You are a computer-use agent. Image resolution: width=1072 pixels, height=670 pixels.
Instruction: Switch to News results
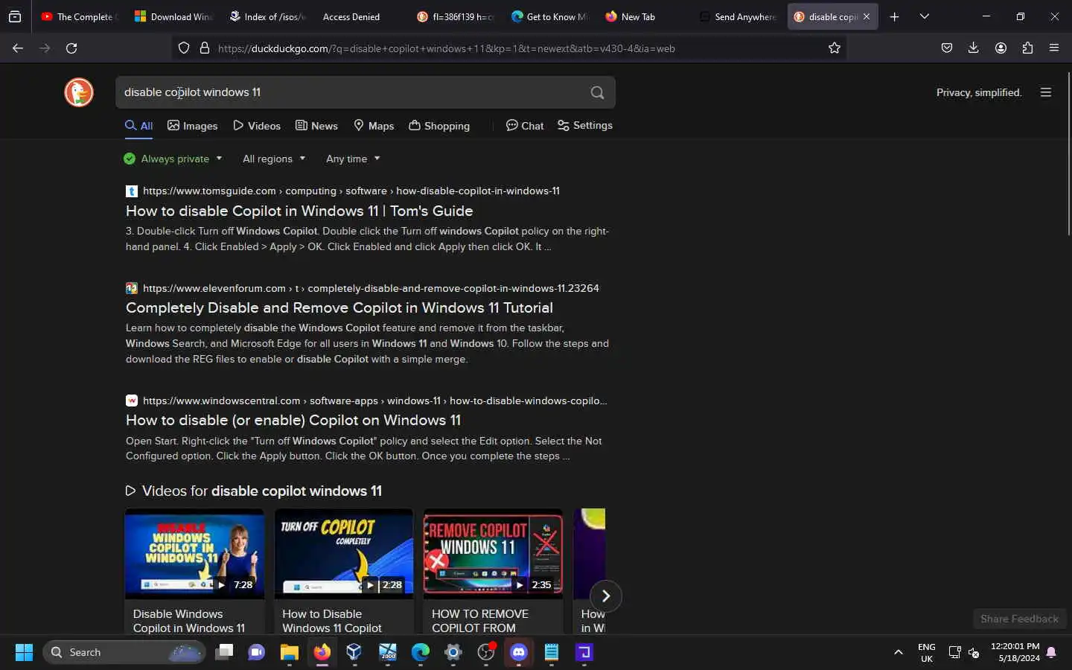317,126
